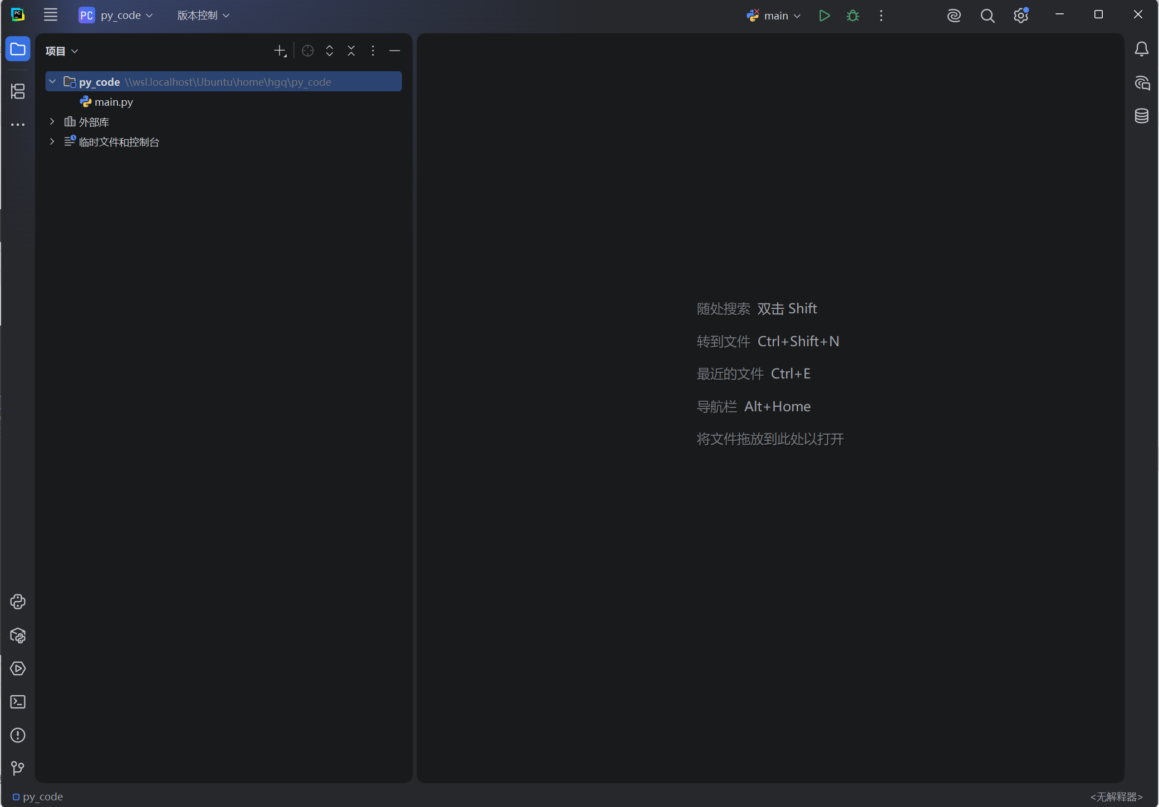Viewport: 1159px width, 807px height.
Task: Click the <无解释器> interpreter selector
Action: (1116, 797)
